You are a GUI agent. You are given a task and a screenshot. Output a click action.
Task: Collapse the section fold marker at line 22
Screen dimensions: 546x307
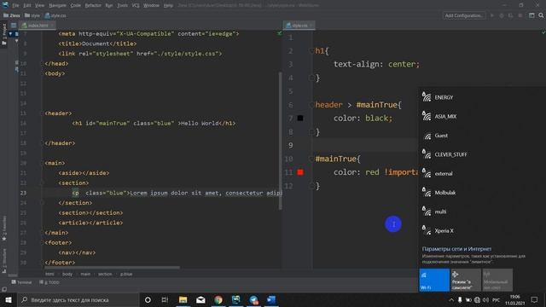click(42, 183)
